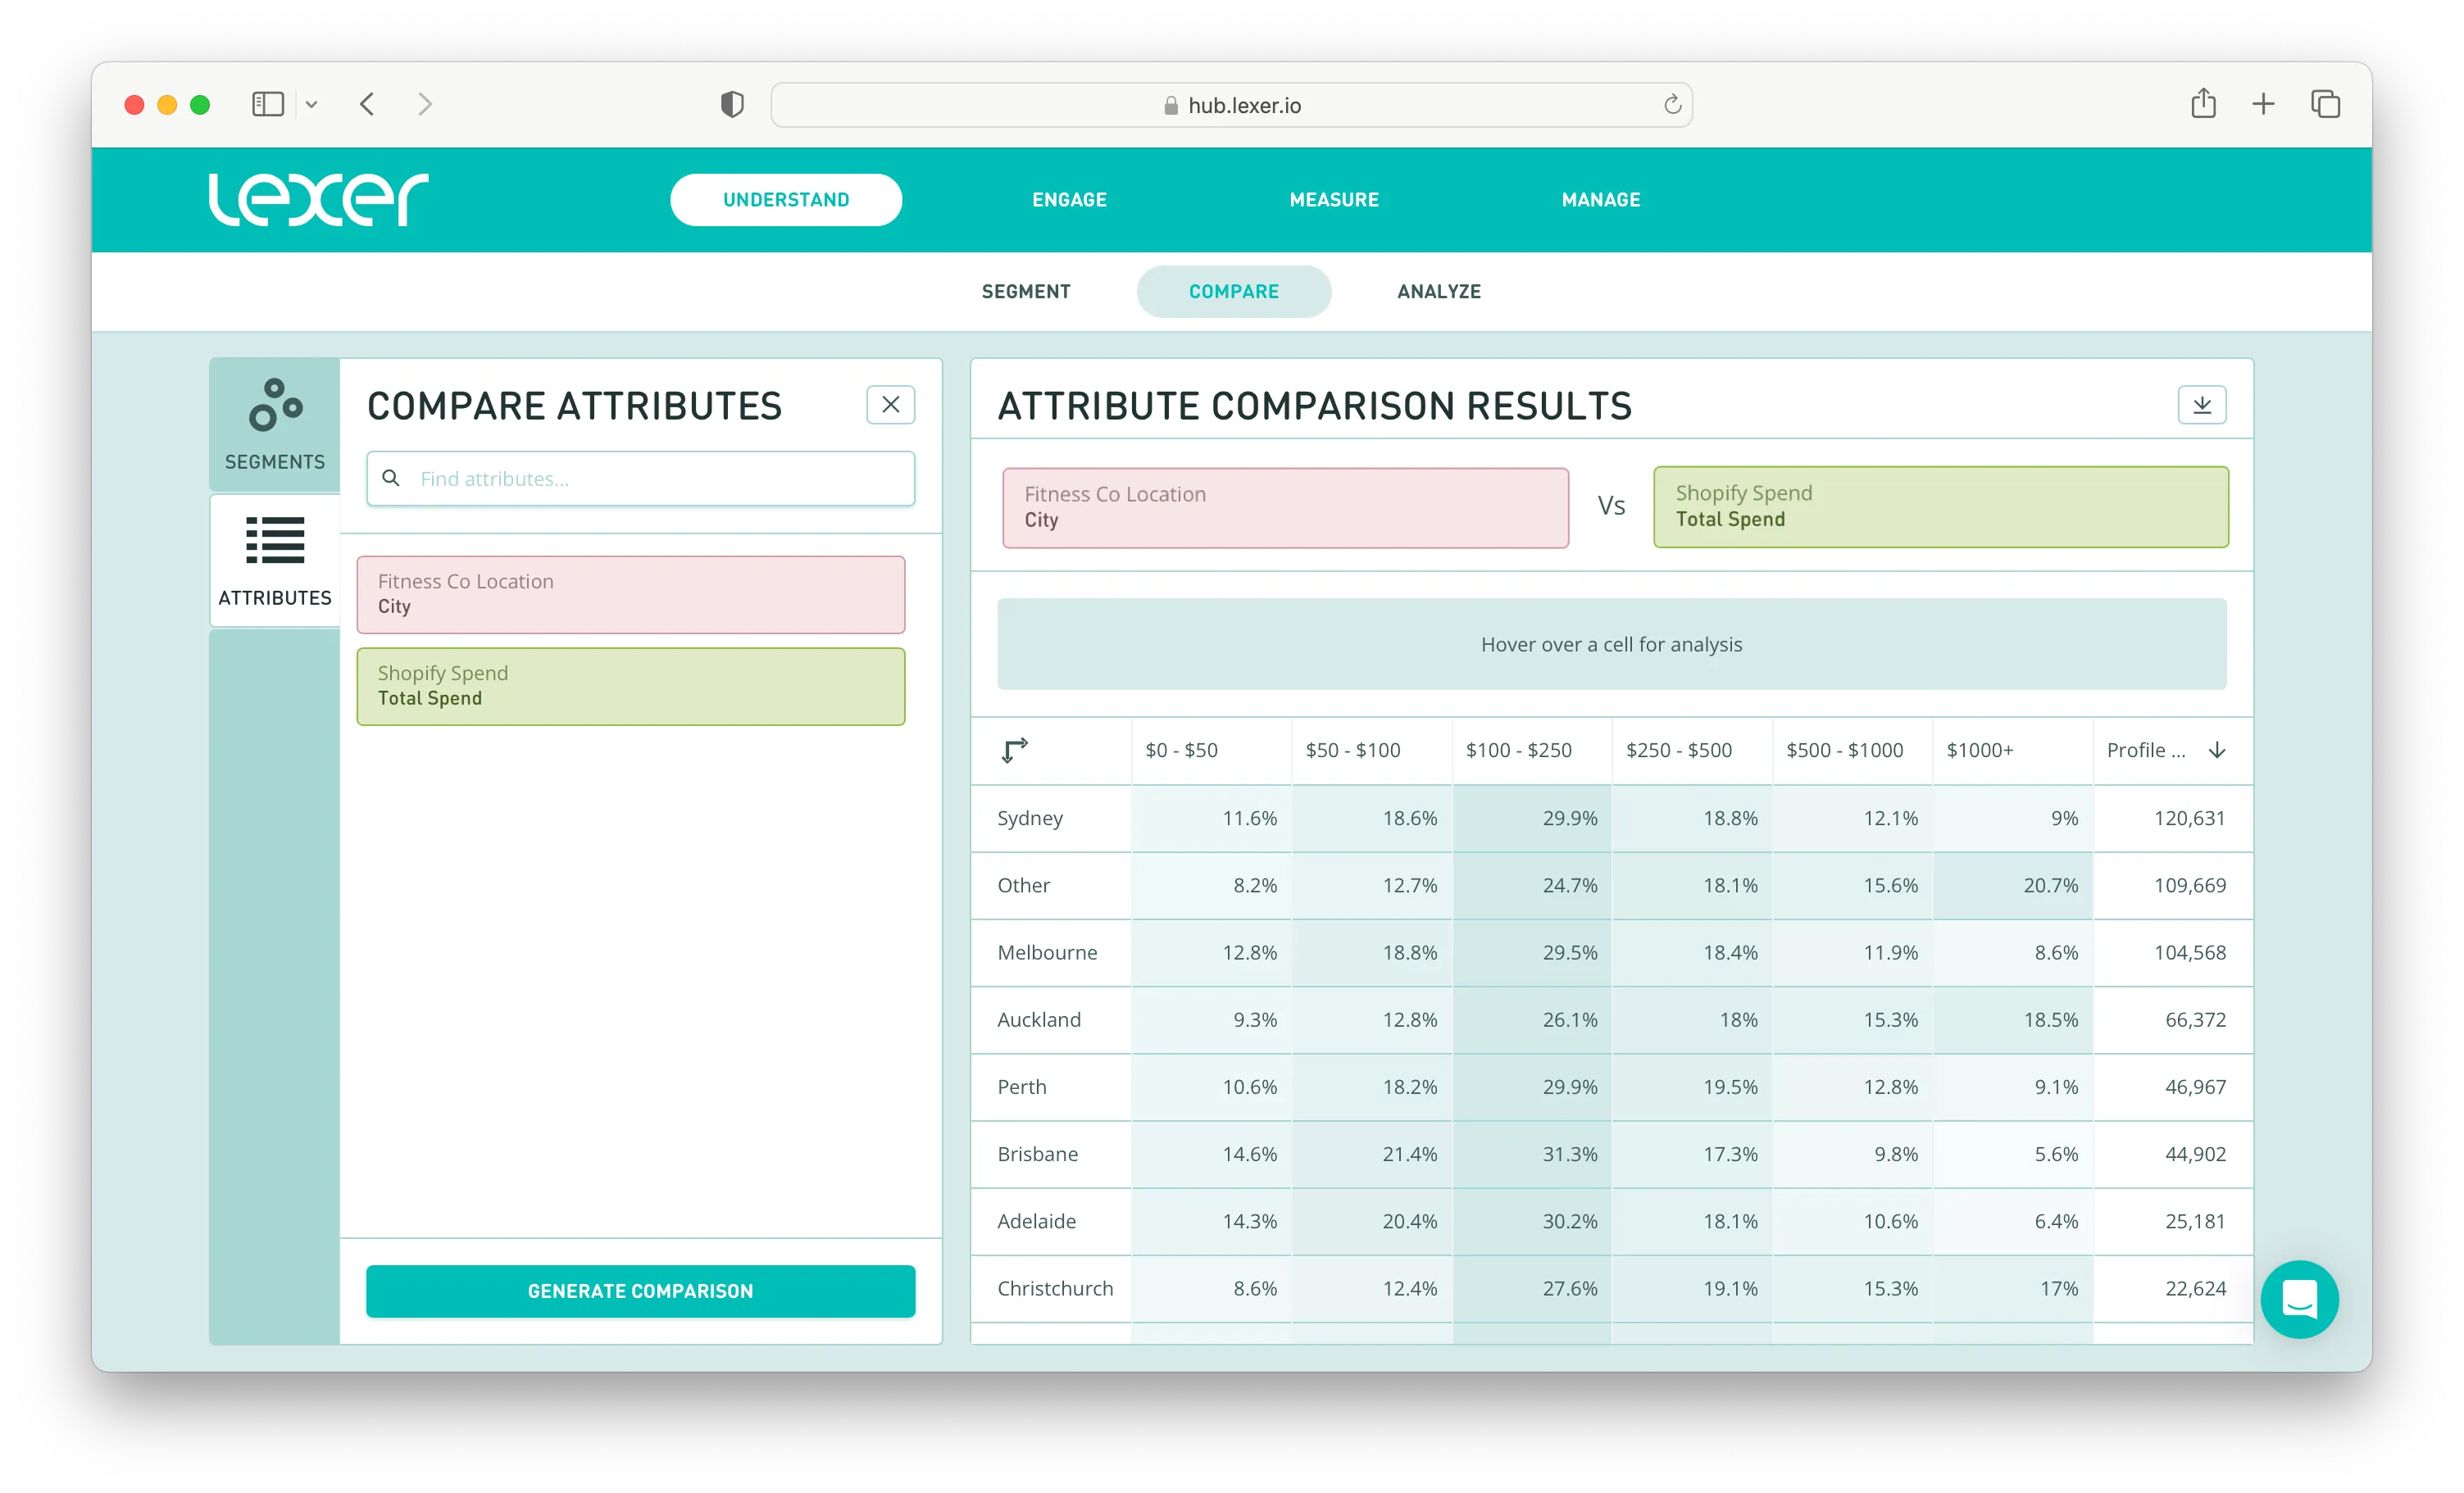Reload the page in the address bar
Viewport: 2464px width, 1493px height.
[x=1672, y=105]
